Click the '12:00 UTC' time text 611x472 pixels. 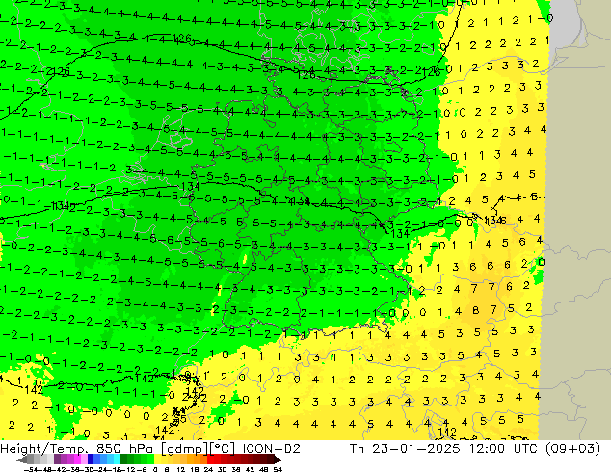[504, 449]
